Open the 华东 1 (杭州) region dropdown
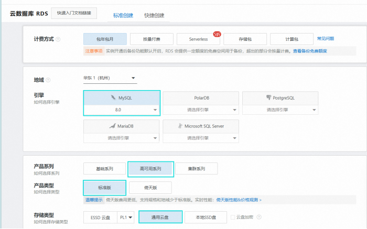The width and height of the screenshot is (367, 229). pyautogui.click(x=110, y=78)
